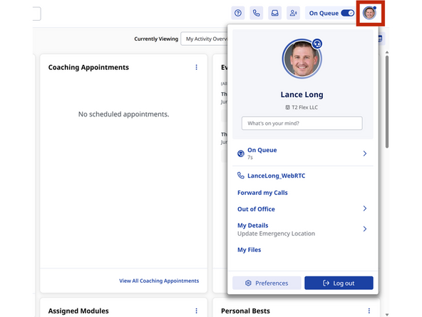Open the Currently Viewing dropdown
Image resolution: width=422 pixels, height=317 pixels.
coord(205,39)
